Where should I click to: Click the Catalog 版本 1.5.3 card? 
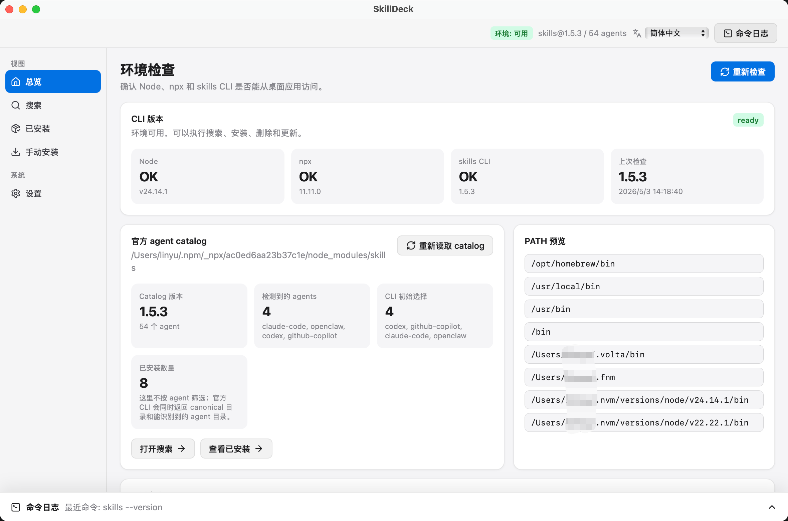(x=189, y=316)
